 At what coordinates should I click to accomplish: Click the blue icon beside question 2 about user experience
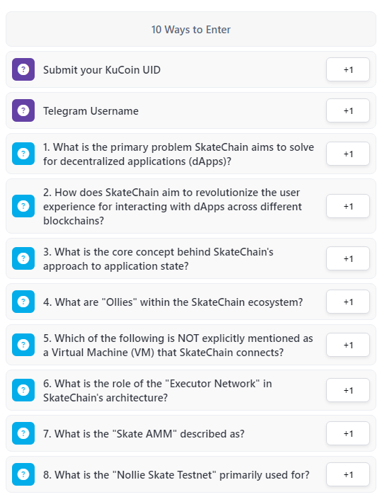pyautogui.click(x=23, y=206)
